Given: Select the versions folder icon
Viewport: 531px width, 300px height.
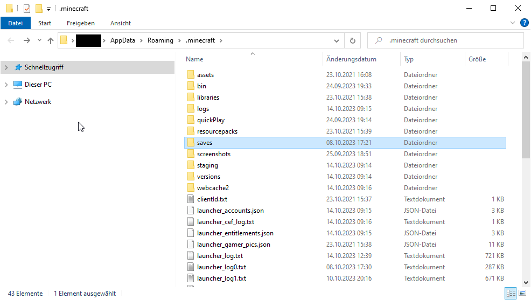Looking at the screenshot, I should click(x=191, y=177).
